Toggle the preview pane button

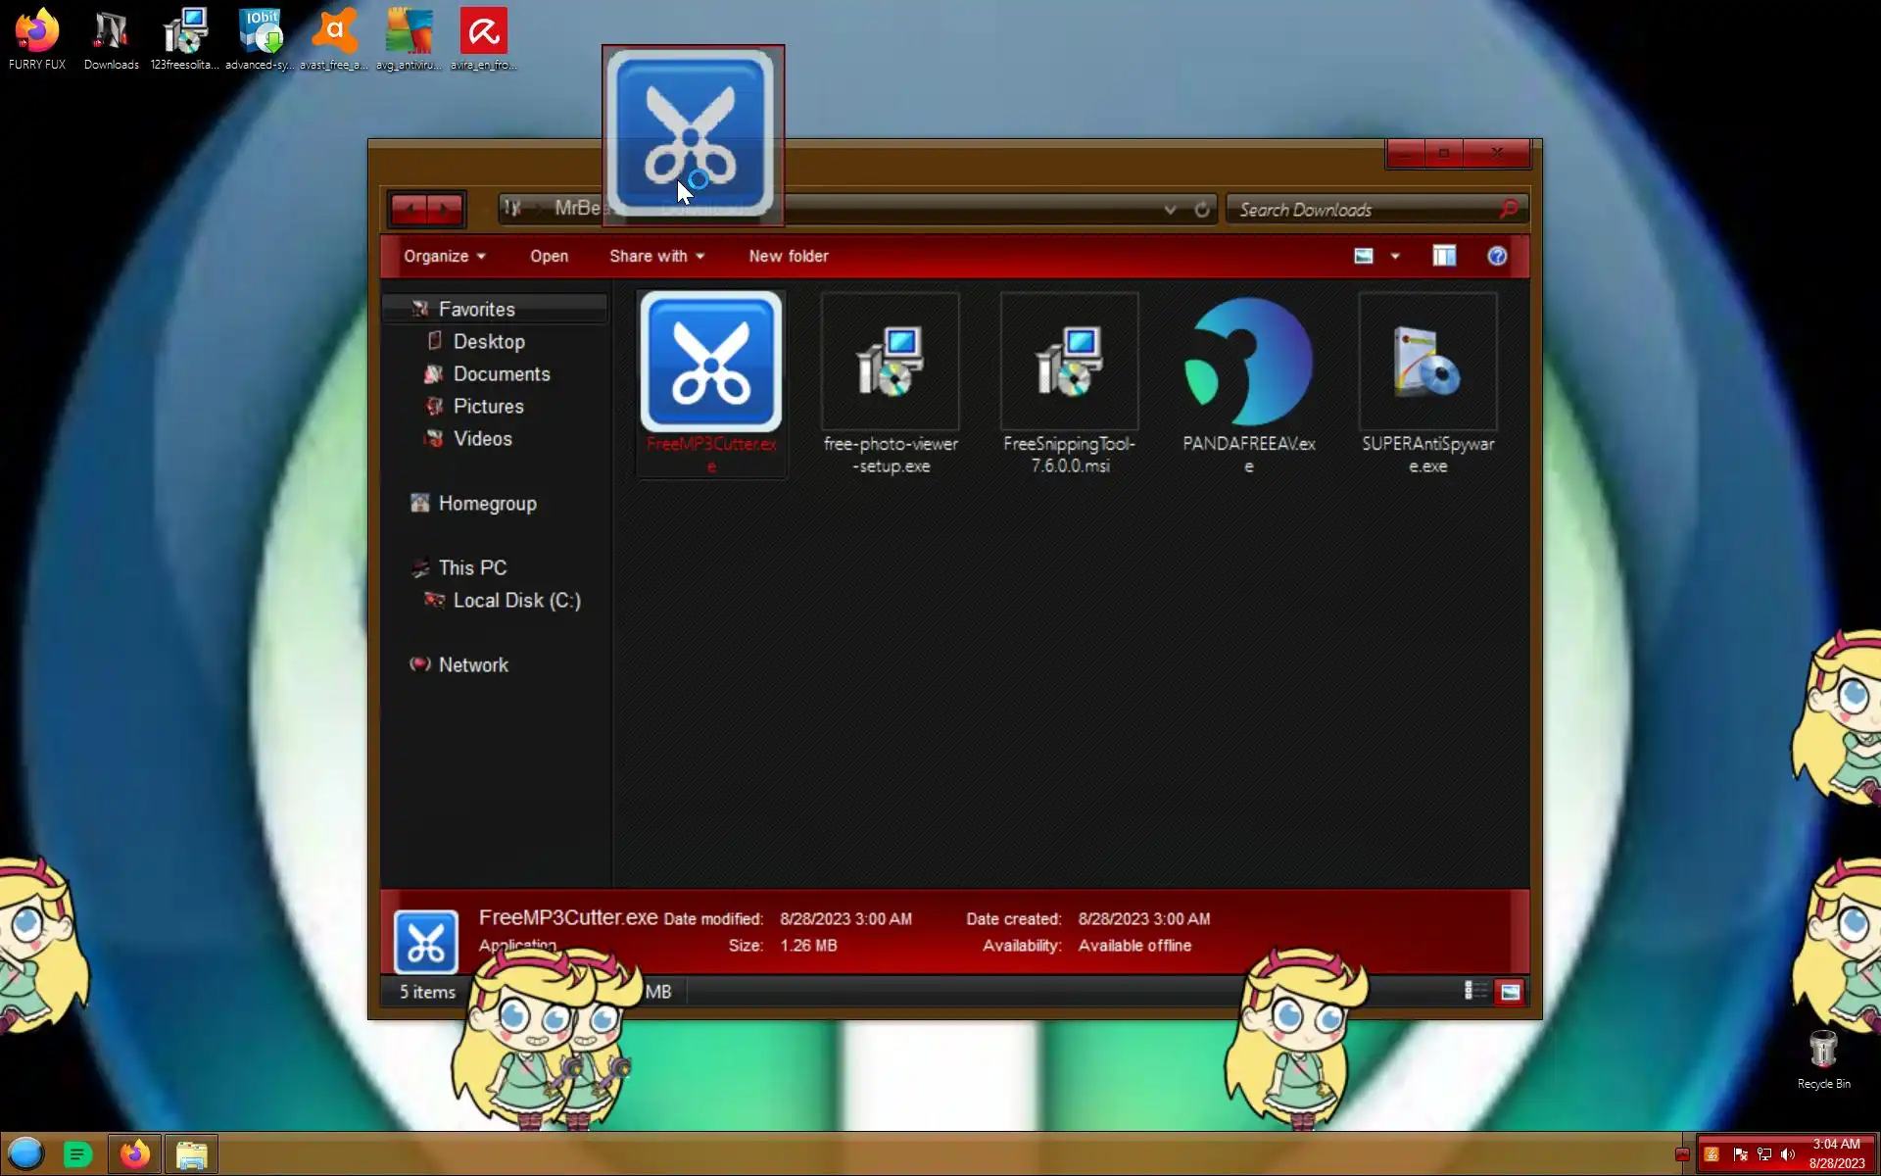point(1443,257)
